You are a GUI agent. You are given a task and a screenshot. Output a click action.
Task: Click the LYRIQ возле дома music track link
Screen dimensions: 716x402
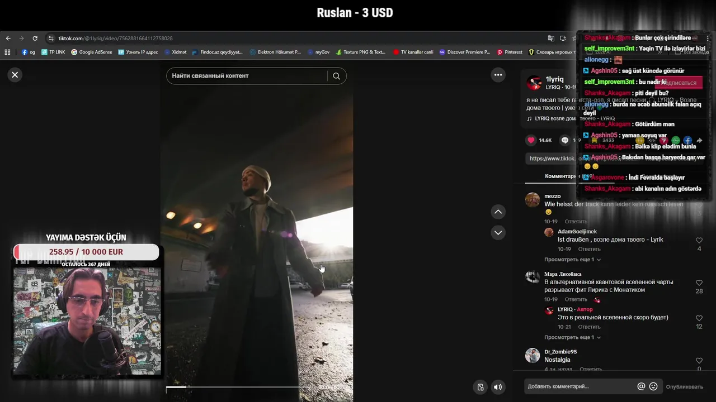point(571,118)
